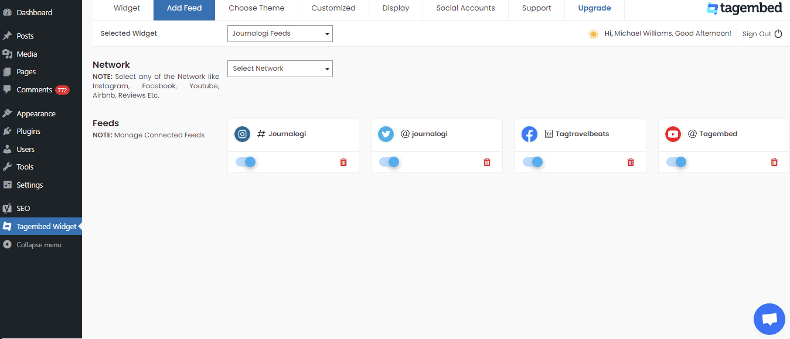
Task: Click the Tagtravelbeats feed name
Action: 582,134
